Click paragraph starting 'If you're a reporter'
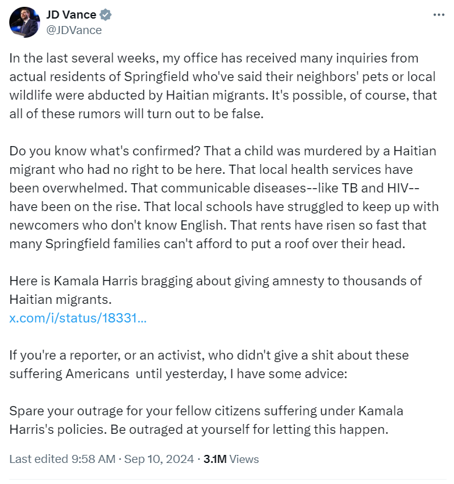The width and height of the screenshot is (454, 484). [209, 356]
